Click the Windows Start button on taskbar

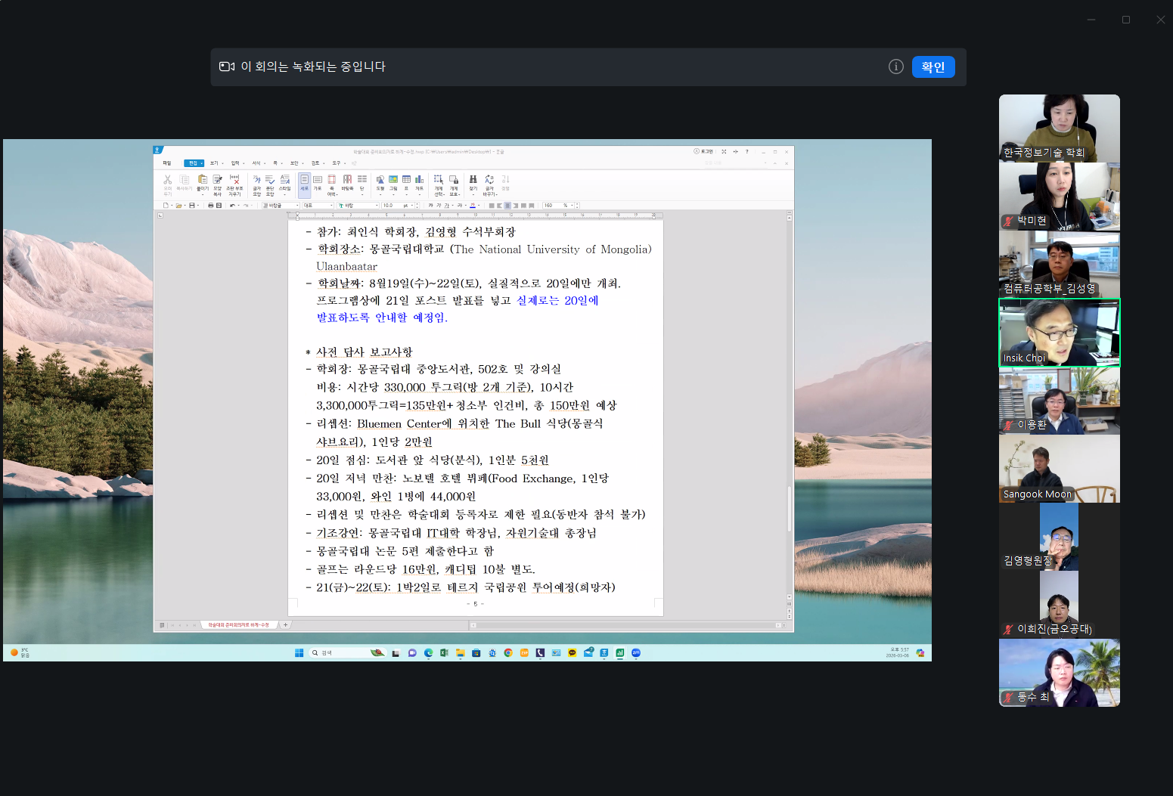tap(299, 653)
